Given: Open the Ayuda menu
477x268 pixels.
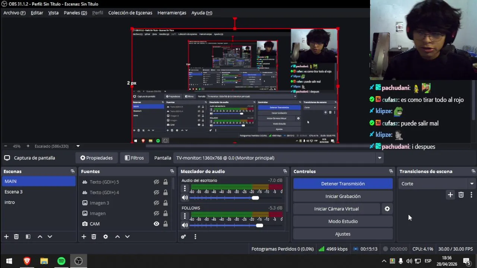Looking at the screenshot, I should point(202,13).
